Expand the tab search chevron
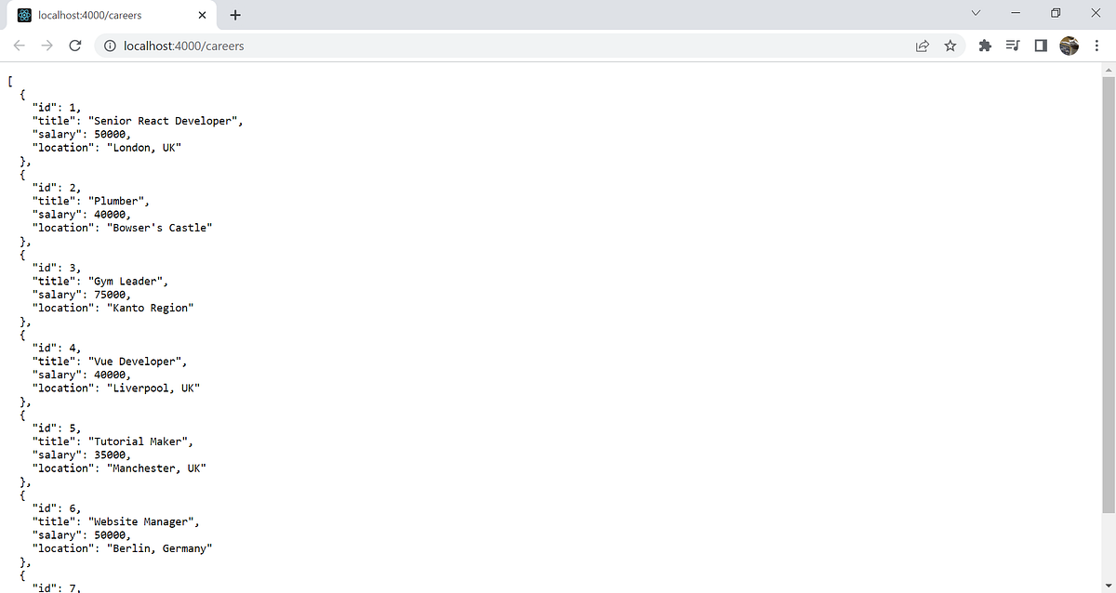The width and height of the screenshot is (1116, 593). [x=976, y=13]
